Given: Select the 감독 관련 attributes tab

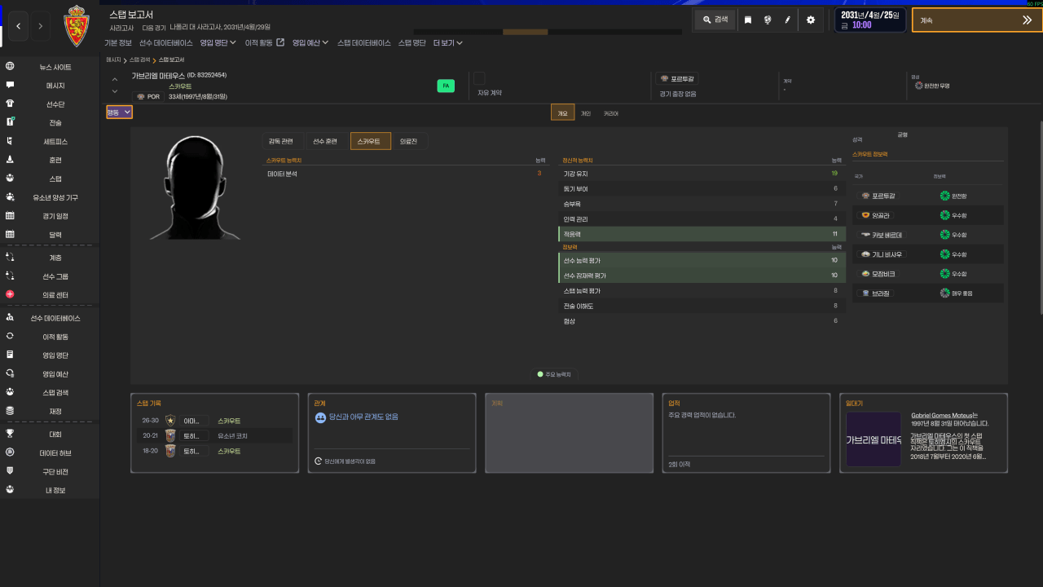Looking at the screenshot, I should [x=281, y=141].
